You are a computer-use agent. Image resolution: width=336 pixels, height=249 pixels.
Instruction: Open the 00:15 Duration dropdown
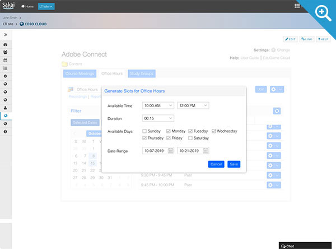click(158, 118)
